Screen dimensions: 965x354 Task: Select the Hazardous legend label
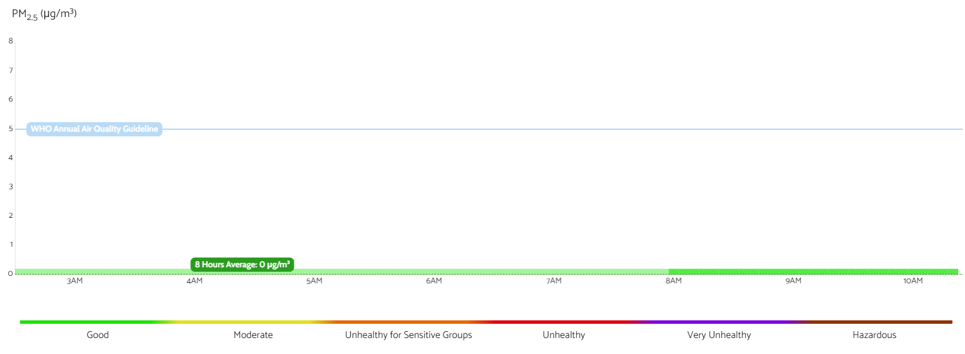point(874,335)
